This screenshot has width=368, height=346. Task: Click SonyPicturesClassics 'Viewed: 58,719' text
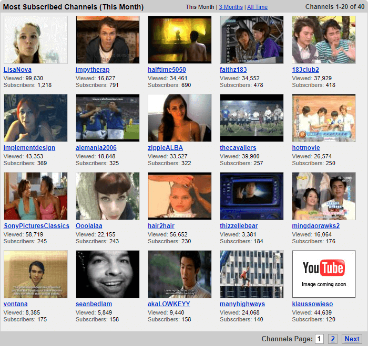[23, 234]
